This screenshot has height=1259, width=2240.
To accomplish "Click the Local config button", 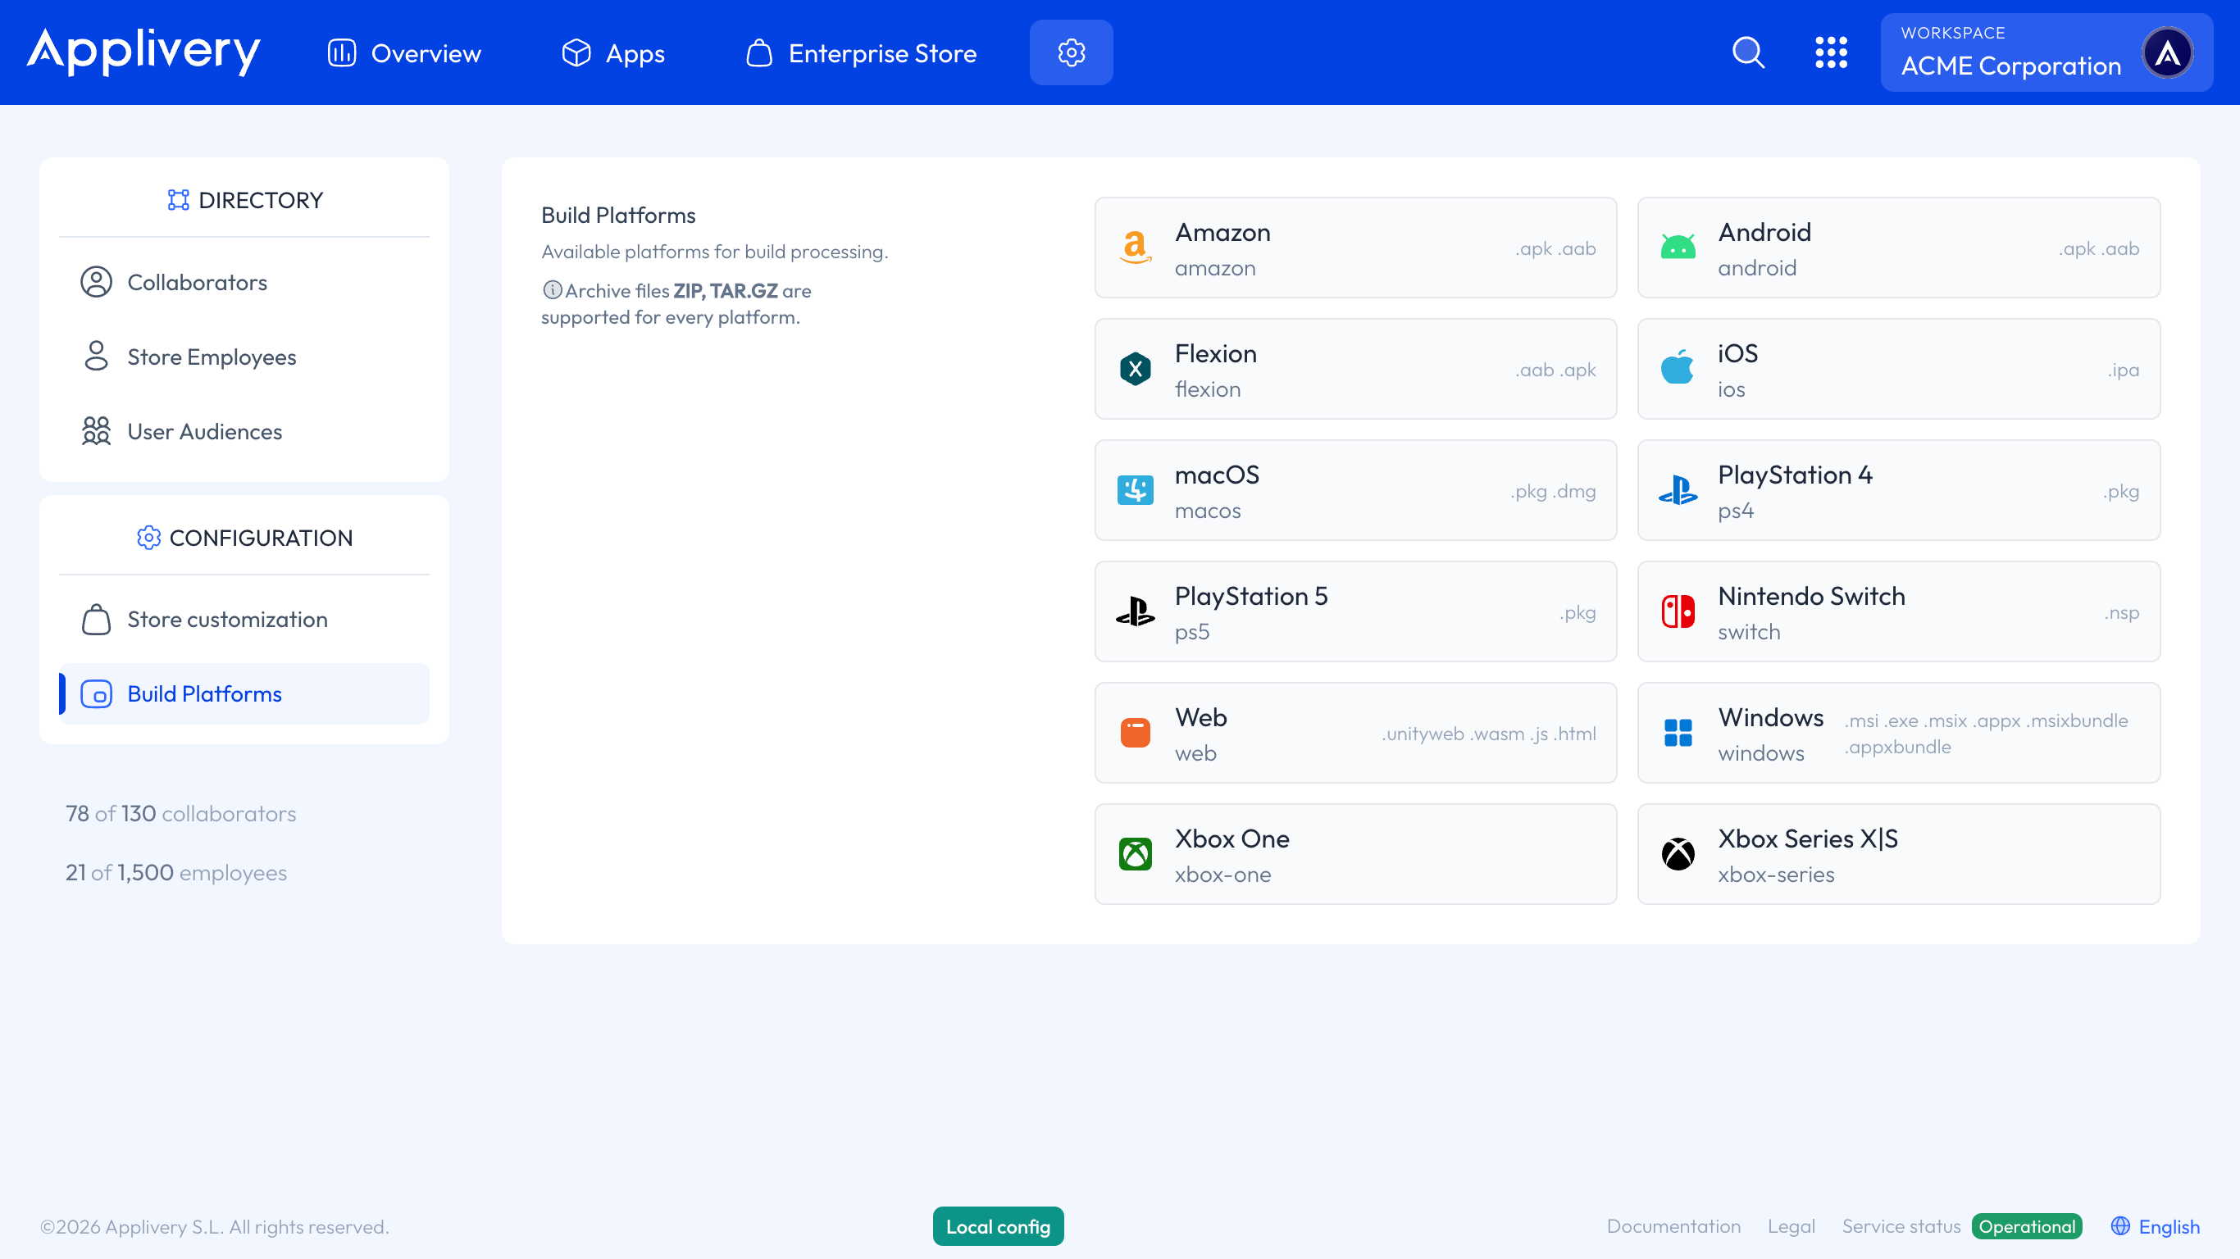I will pyautogui.click(x=999, y=1226).
